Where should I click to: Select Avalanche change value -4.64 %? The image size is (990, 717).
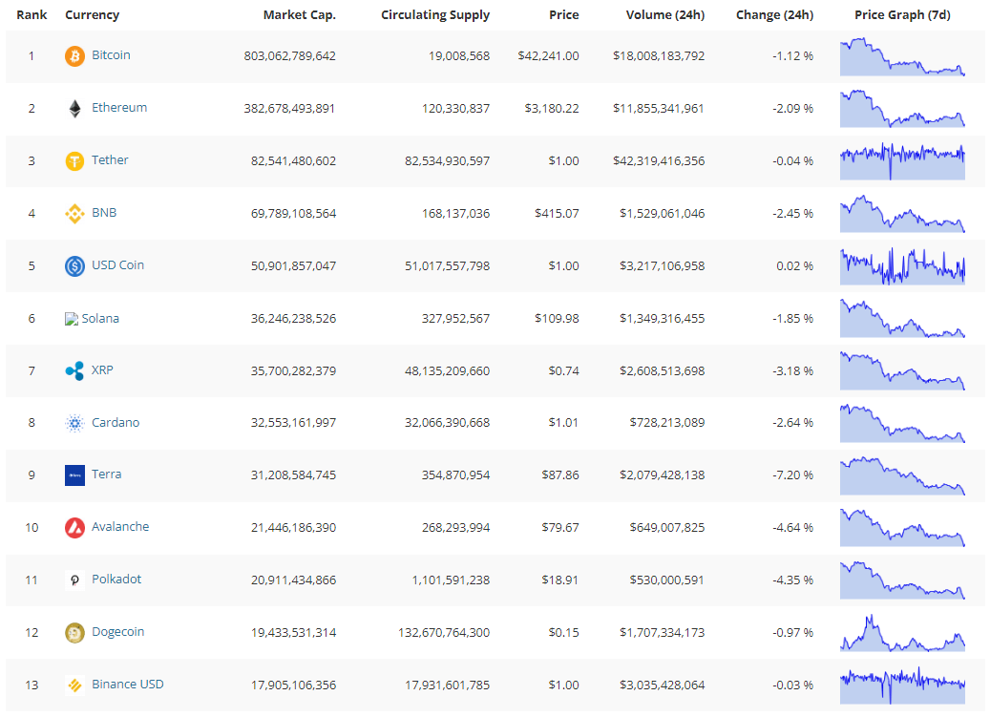pos(793,528)
